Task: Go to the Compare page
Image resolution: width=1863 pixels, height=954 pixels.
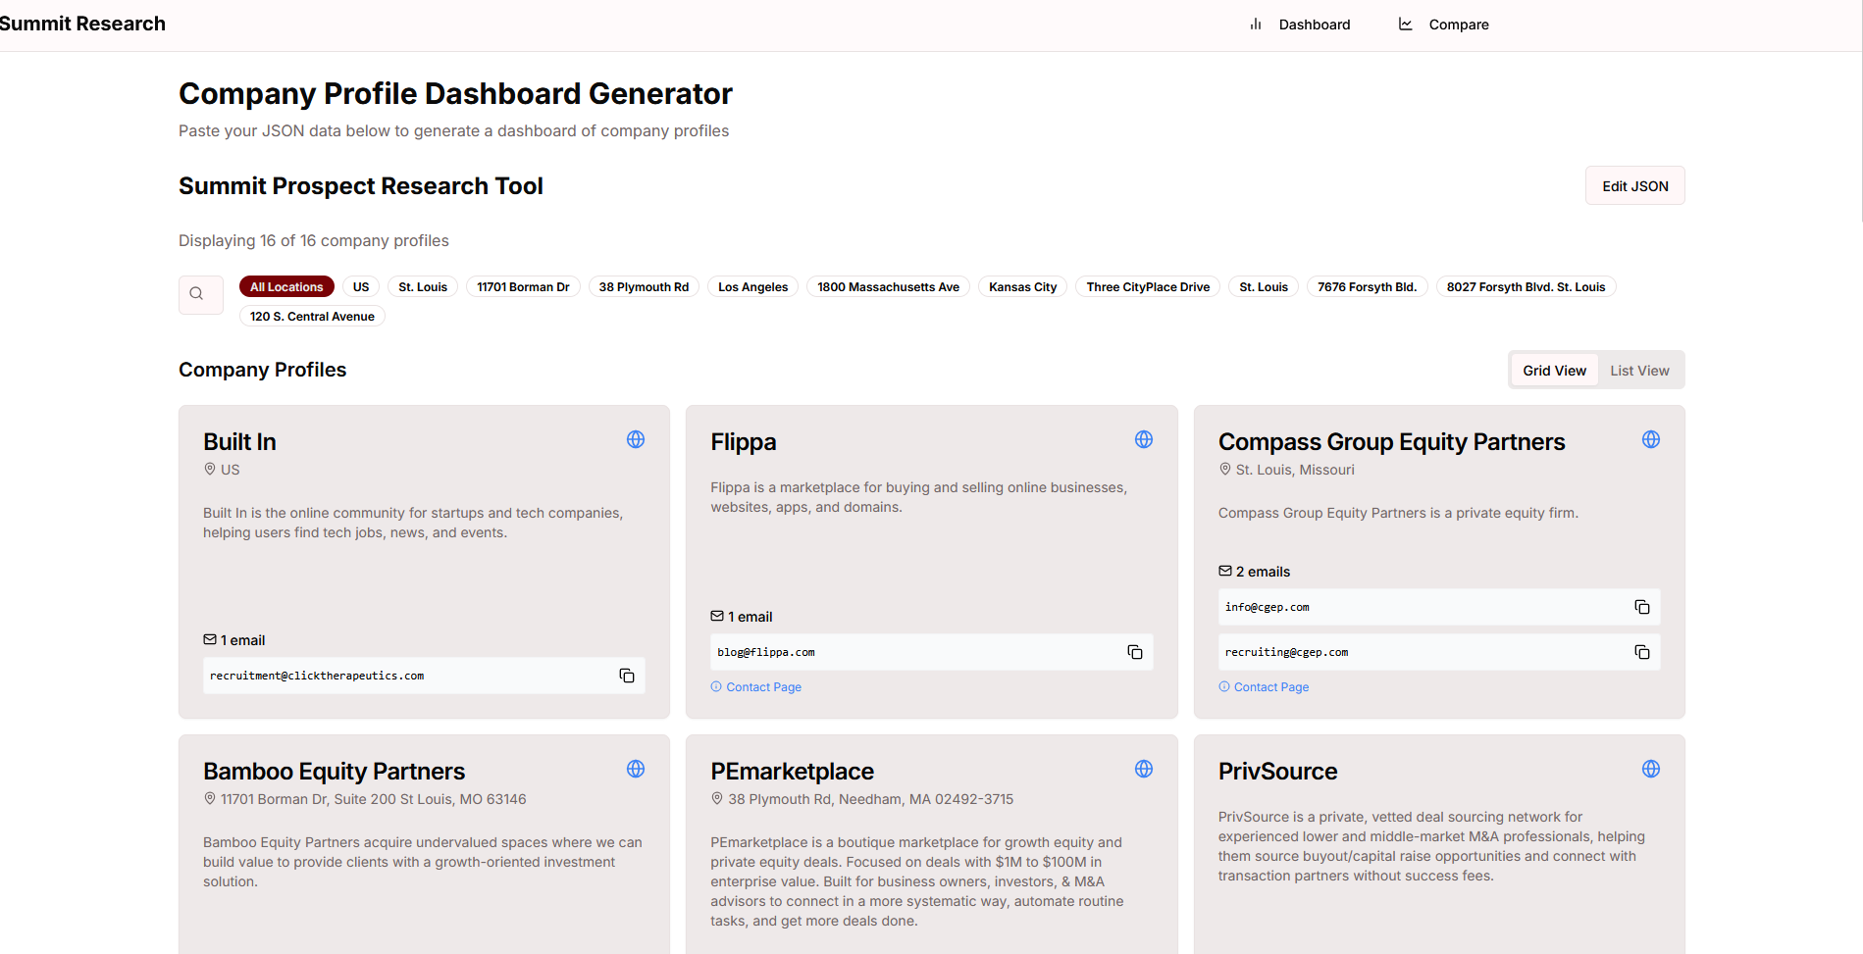Action: (1444, 25)
